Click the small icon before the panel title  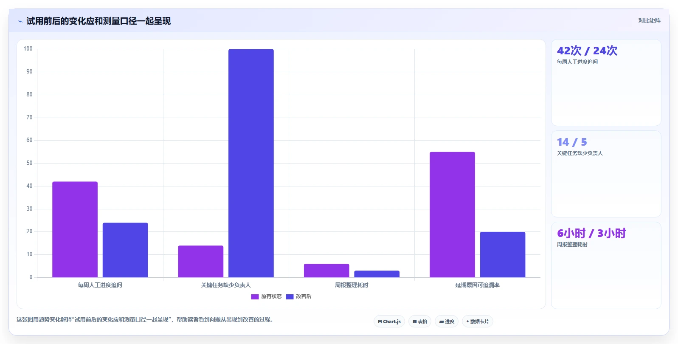pos(20,21)
